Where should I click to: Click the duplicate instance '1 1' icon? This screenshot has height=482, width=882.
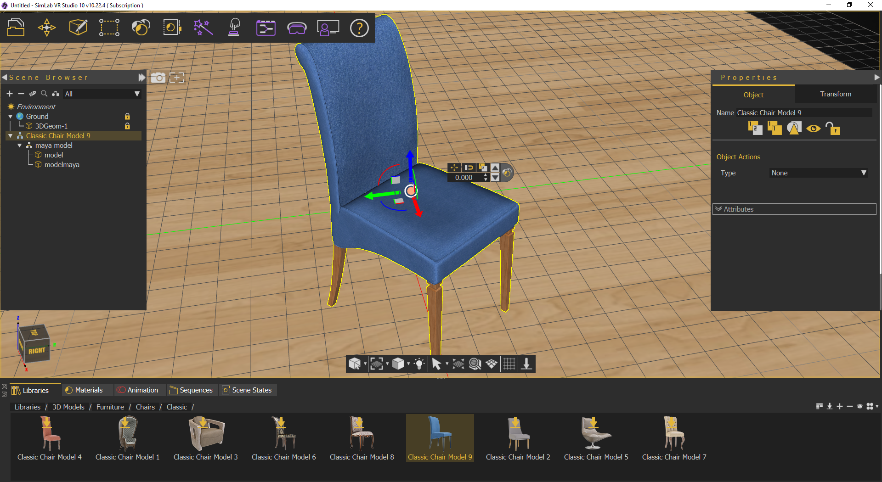click(774, 128)
